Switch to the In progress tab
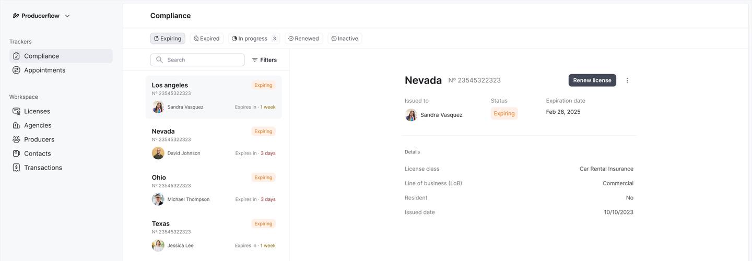Viewport: 752px width, 261px height. coord(253,39)
